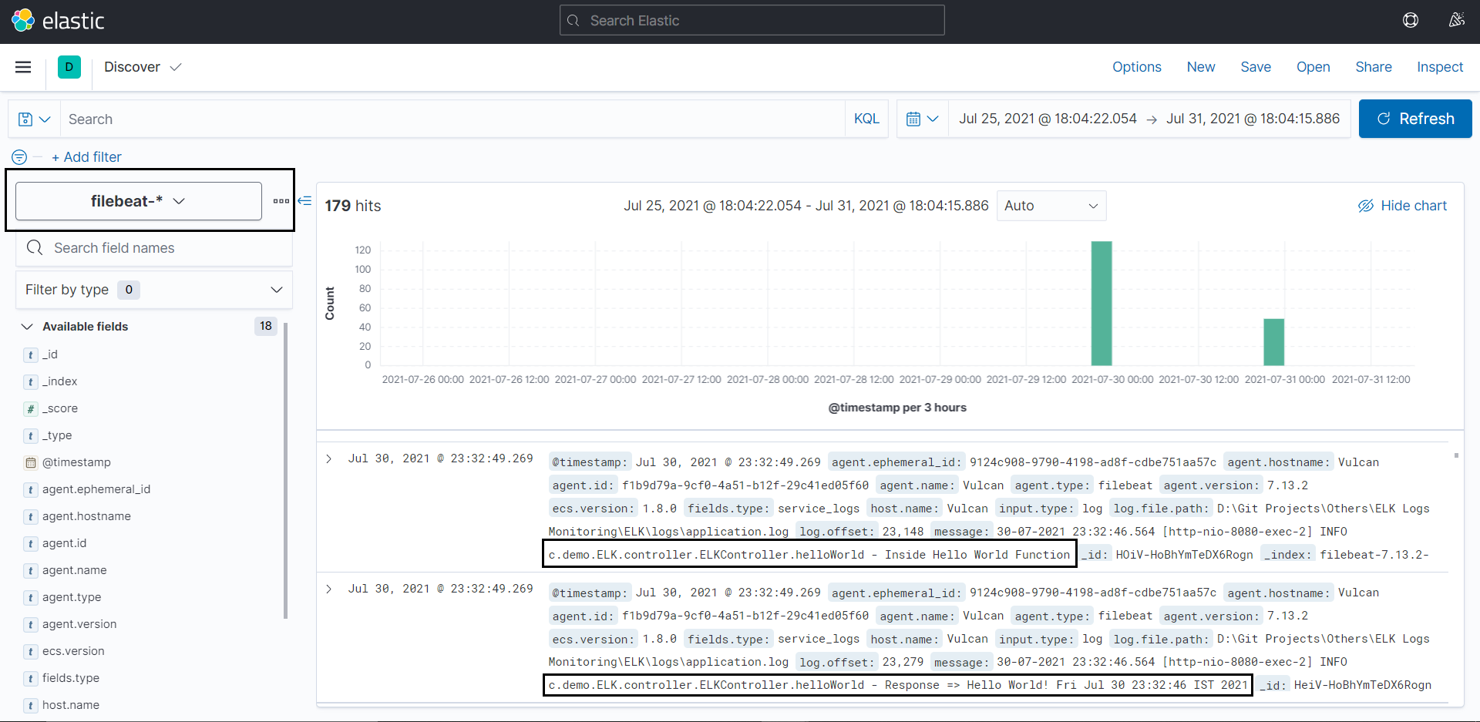The width and height of the screenshot is (1480, 722).
Task: Click the Add filter link
Action: coord(86,157)
